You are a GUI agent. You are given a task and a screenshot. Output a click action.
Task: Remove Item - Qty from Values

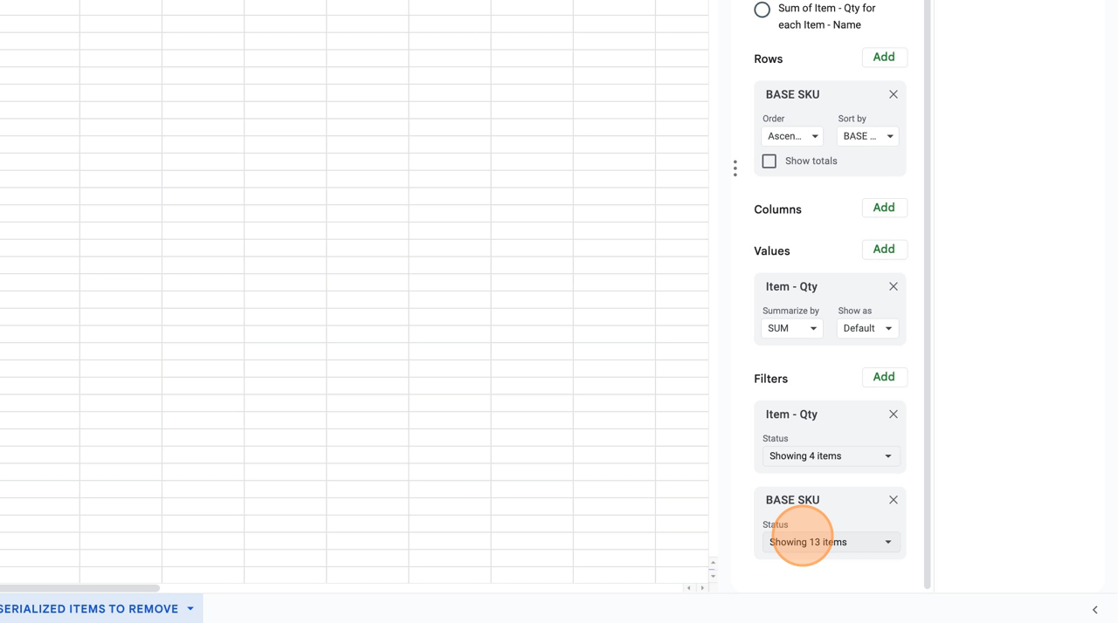tap(893, 286)
